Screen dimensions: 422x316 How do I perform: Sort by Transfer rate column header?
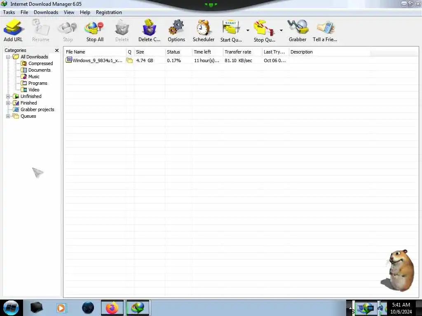pyautogui.click(x=242, y=52)
